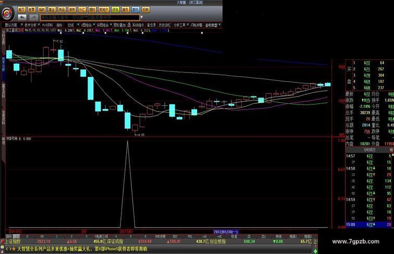Open the 服务 service button
The image size is (394, 254).
126,9
